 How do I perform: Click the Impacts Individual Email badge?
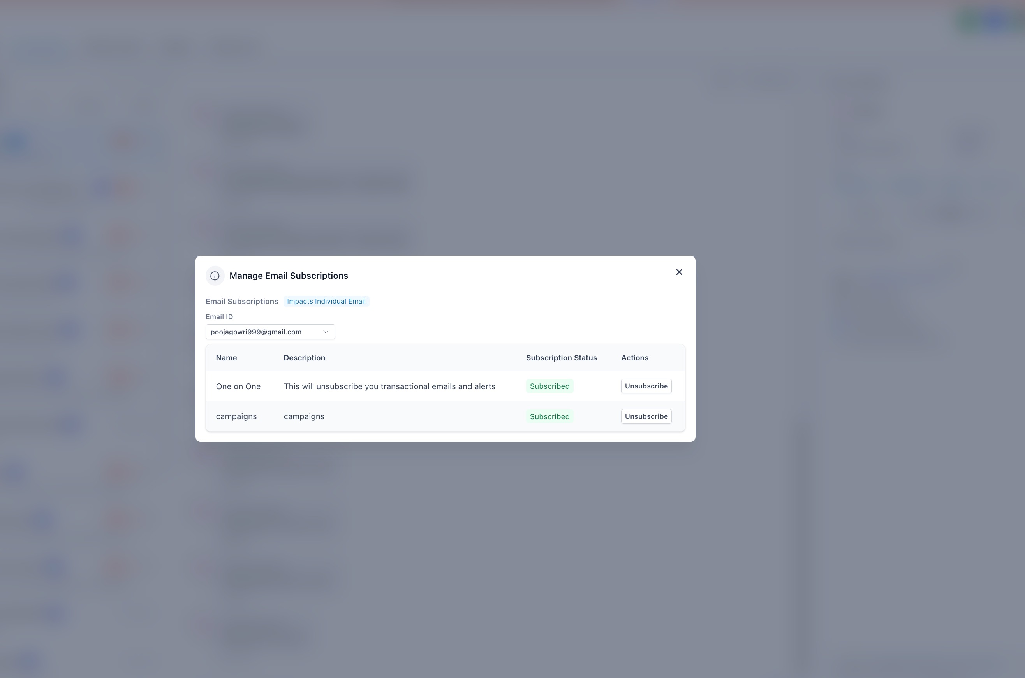tap(326, 301)
